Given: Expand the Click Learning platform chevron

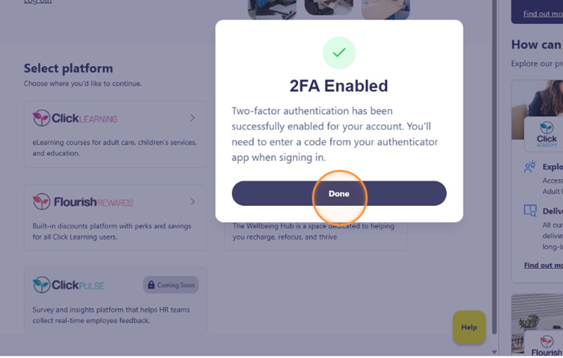Looking at the screenshot, I should (x=192, y=118).
